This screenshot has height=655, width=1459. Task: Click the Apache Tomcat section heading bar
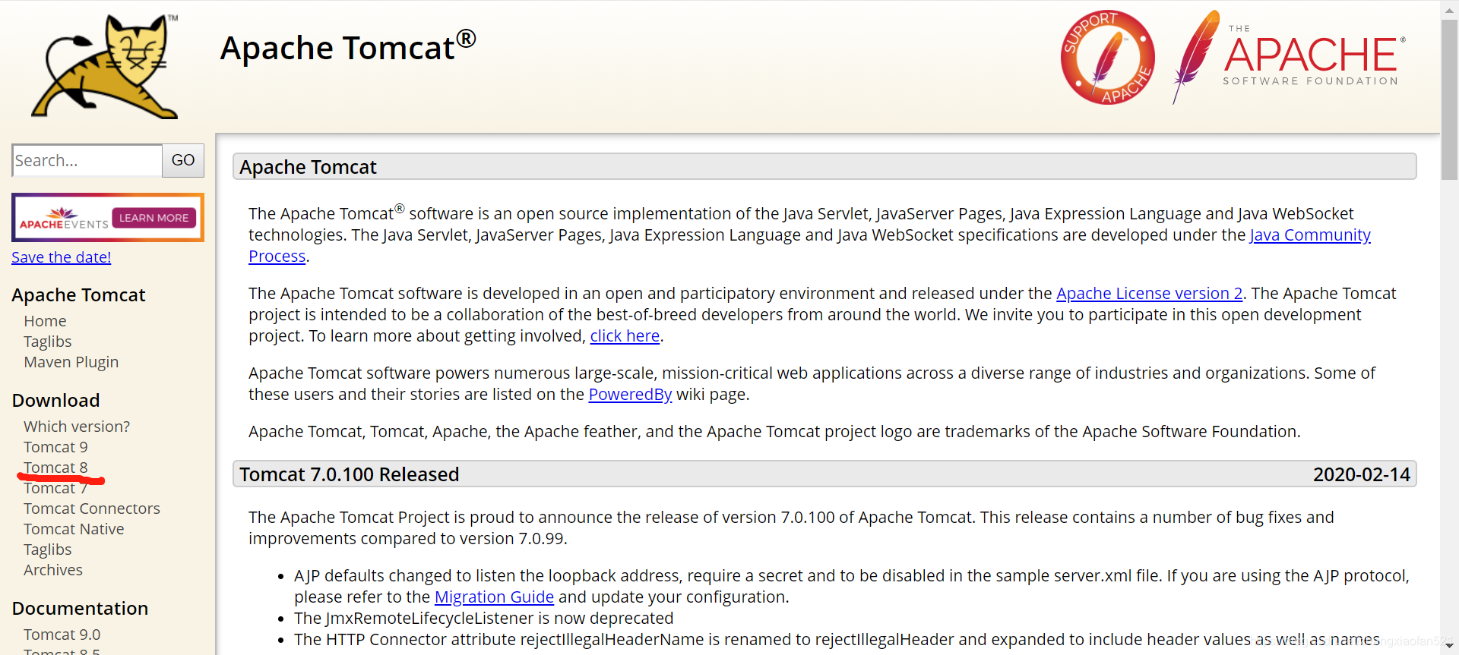[x=824, y=167]
